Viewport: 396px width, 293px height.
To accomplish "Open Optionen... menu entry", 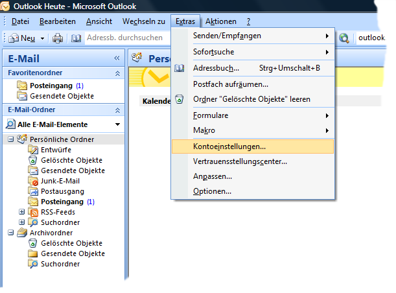I will (253, 191).
